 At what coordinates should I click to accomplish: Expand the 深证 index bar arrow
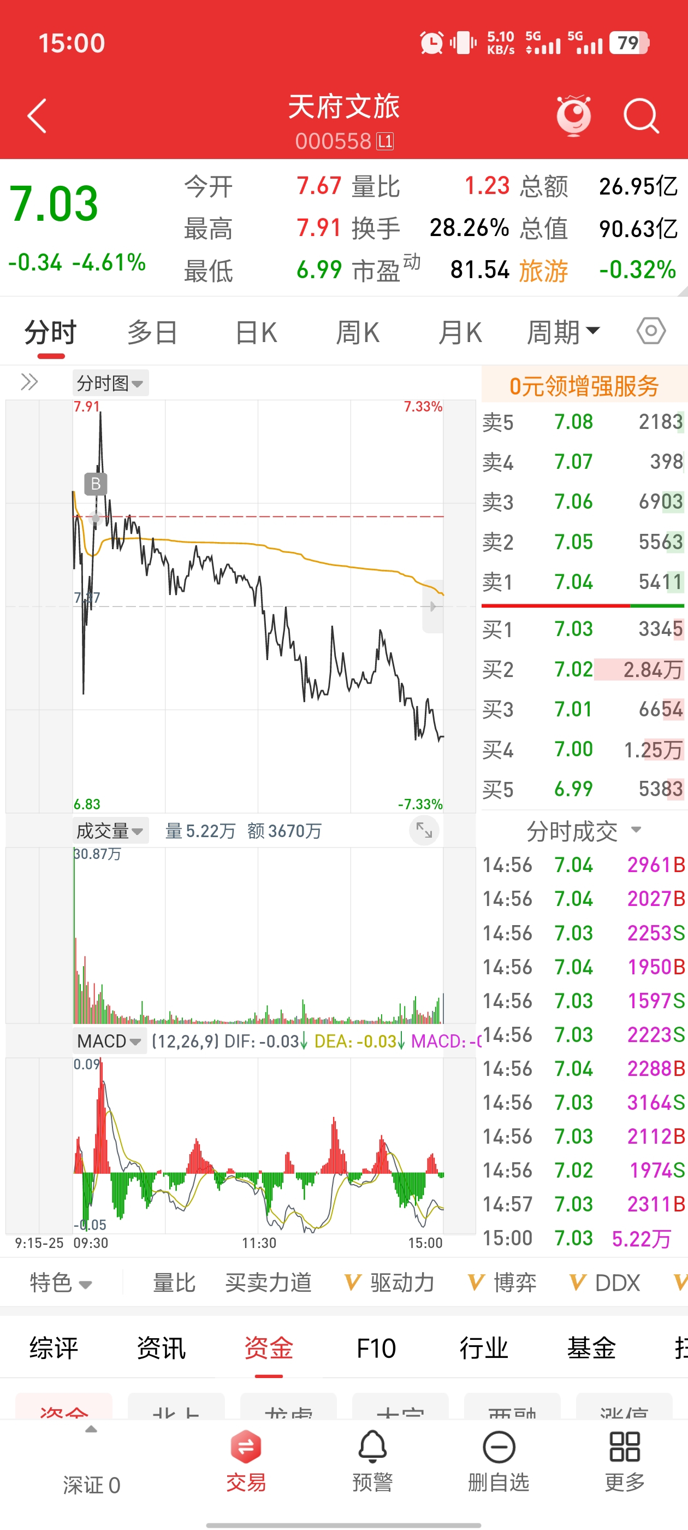(91, 1429)
